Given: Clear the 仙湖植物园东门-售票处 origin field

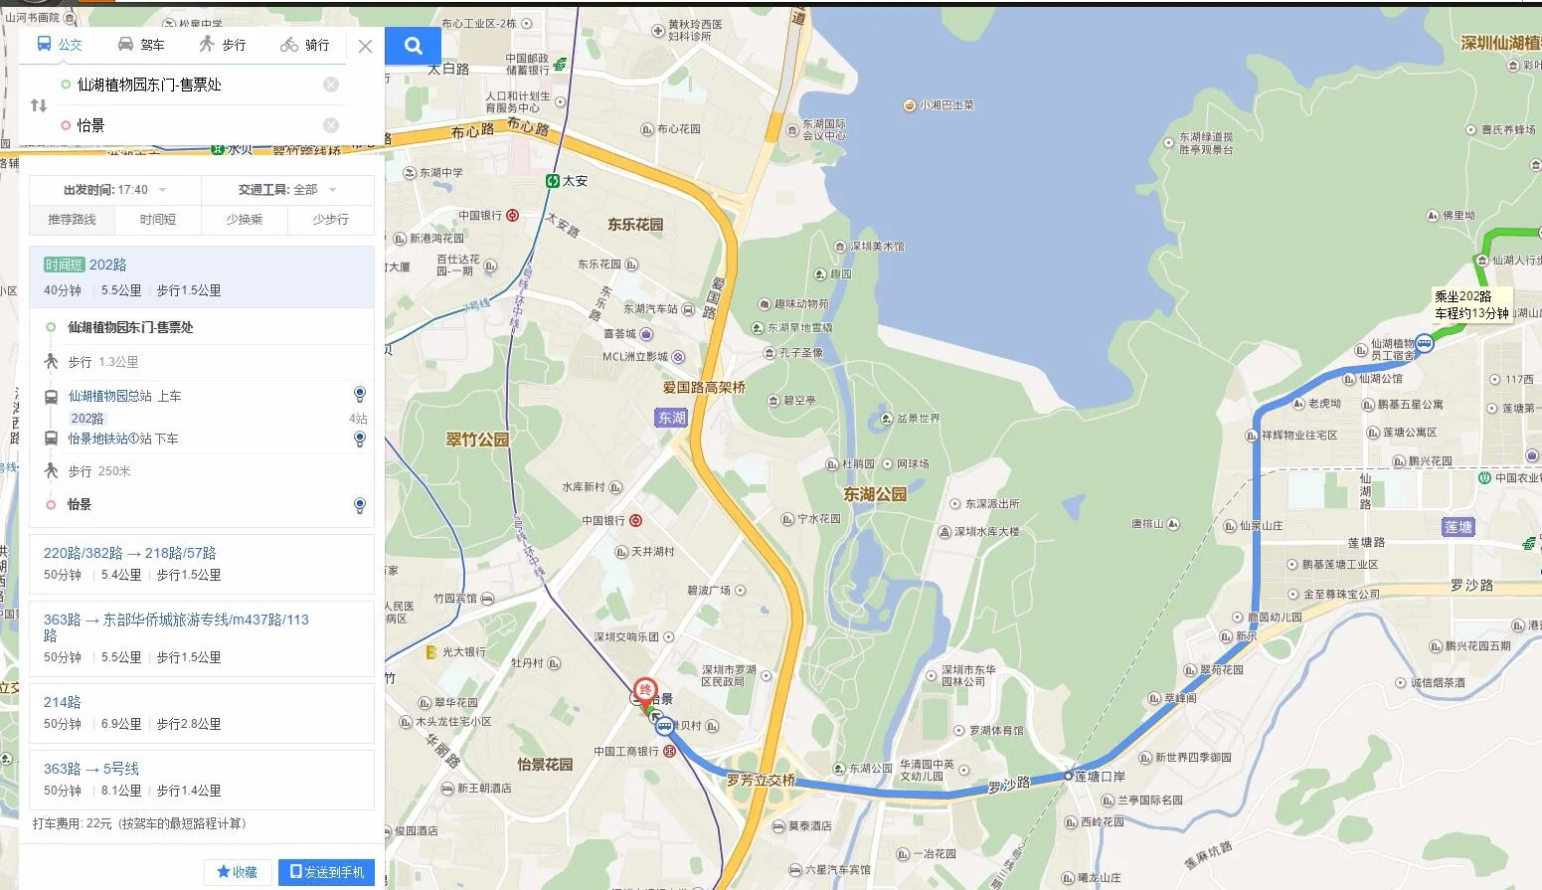Looking at the screenshot, I should click(331, 85).
